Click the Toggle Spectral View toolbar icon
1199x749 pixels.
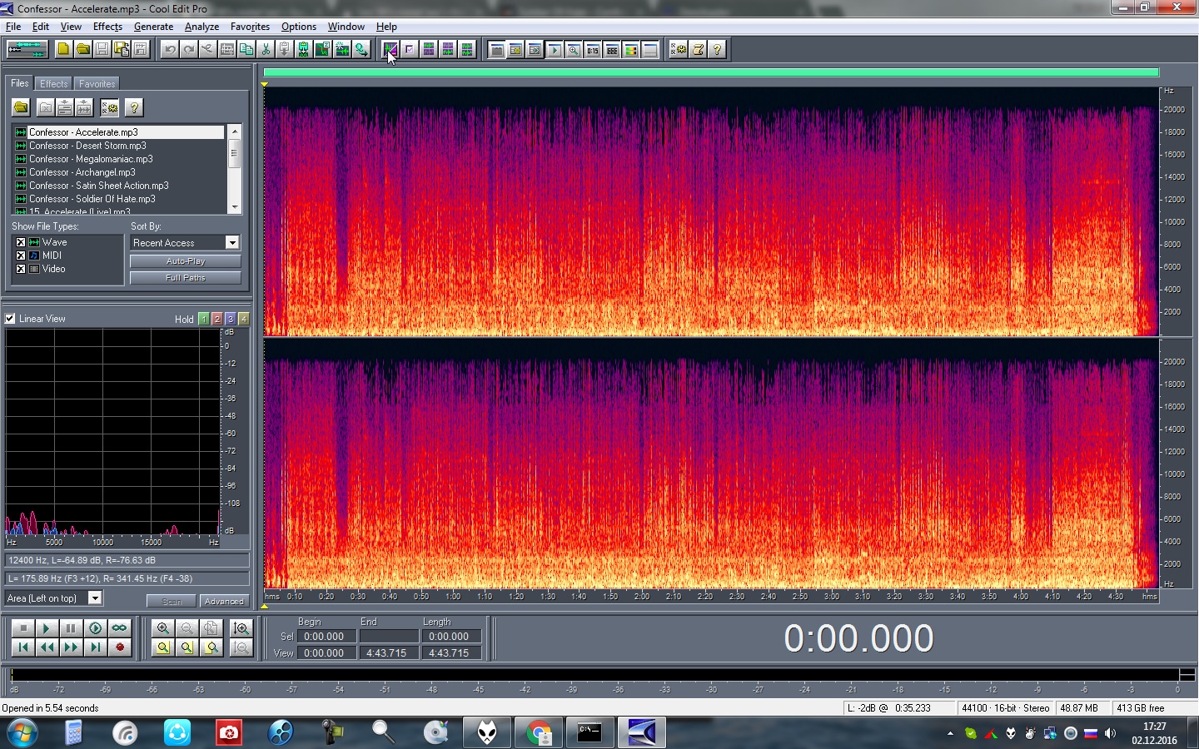(x=390, y=49)
